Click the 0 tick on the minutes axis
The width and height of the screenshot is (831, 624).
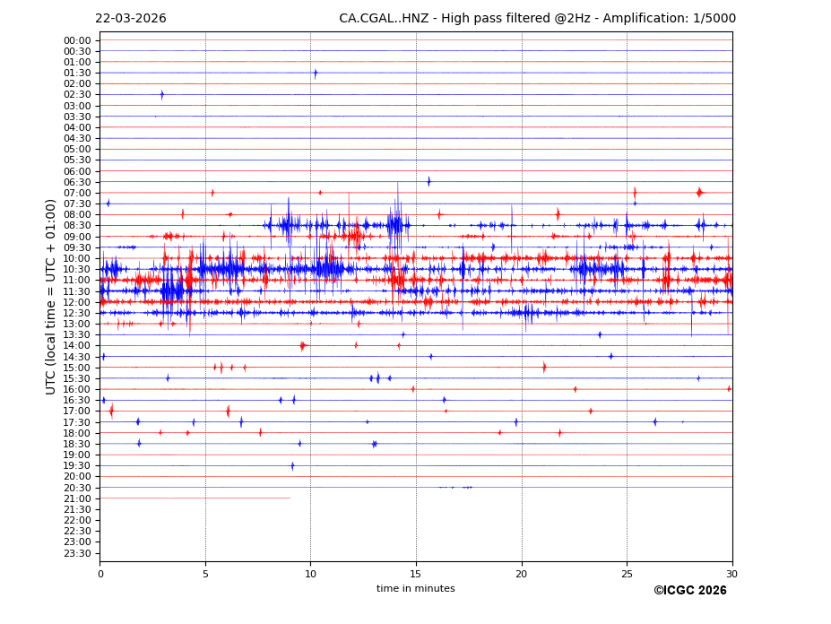pyautogui.click(x=100, y=574)
